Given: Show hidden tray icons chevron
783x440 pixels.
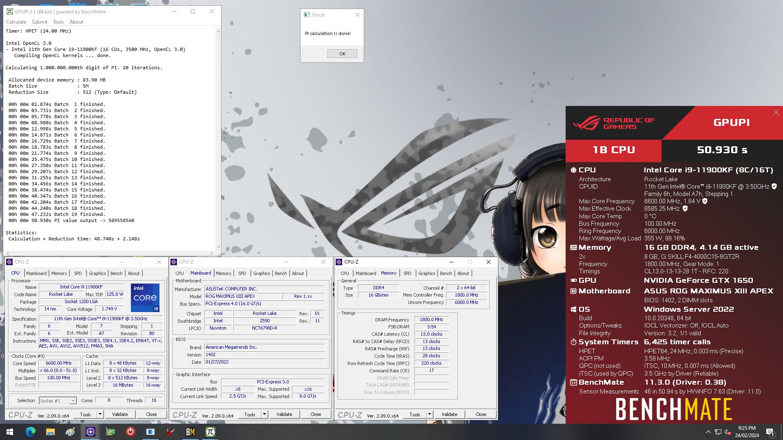Looking at the screenshot, I should (x=708, y=432).
